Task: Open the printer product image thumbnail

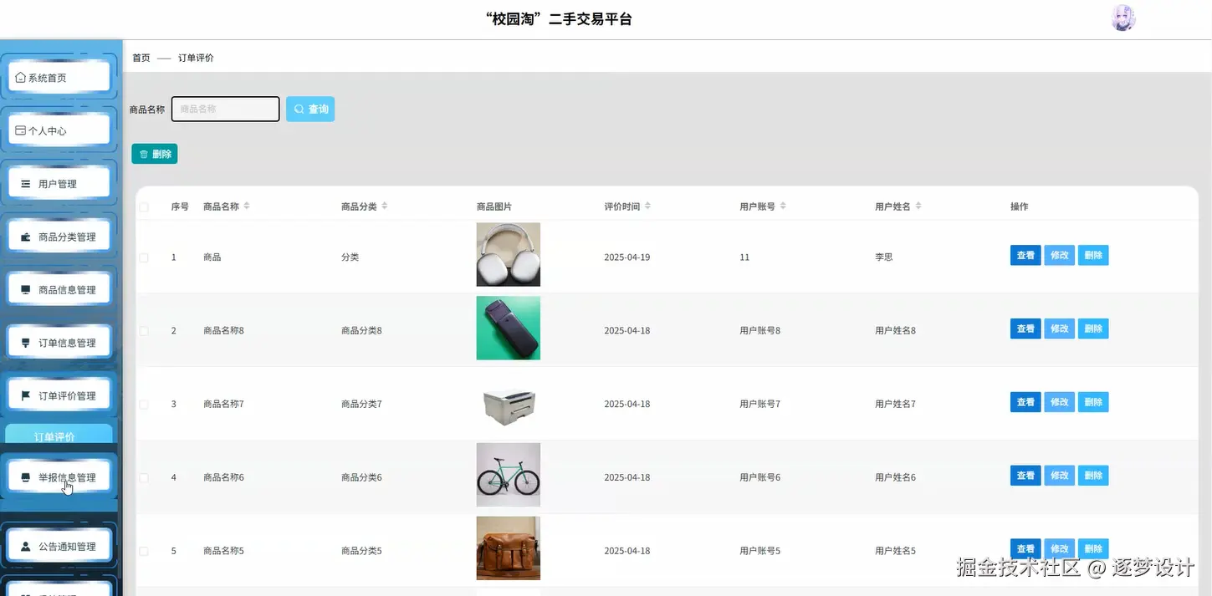Action: (509, 405)
